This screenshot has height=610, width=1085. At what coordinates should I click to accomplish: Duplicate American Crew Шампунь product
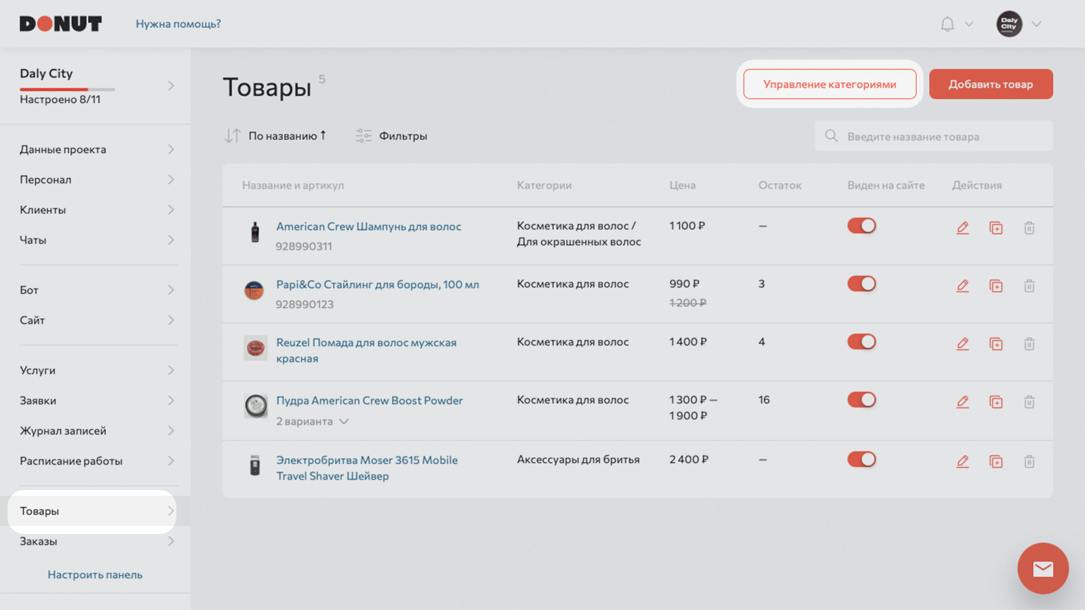[x=995, y=228]
